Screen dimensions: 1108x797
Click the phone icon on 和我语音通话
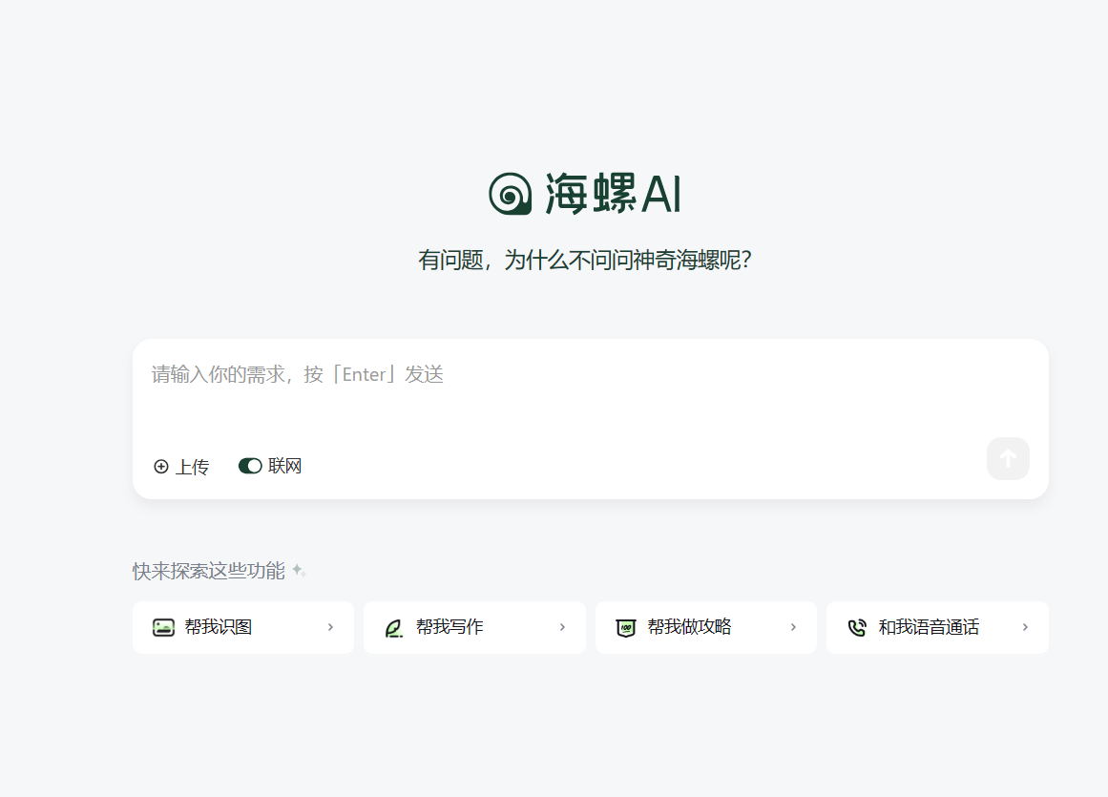857,627
